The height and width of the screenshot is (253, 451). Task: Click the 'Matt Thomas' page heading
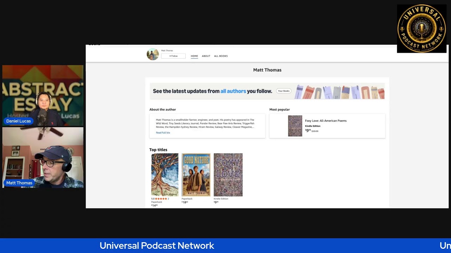[x=267, y=70]
